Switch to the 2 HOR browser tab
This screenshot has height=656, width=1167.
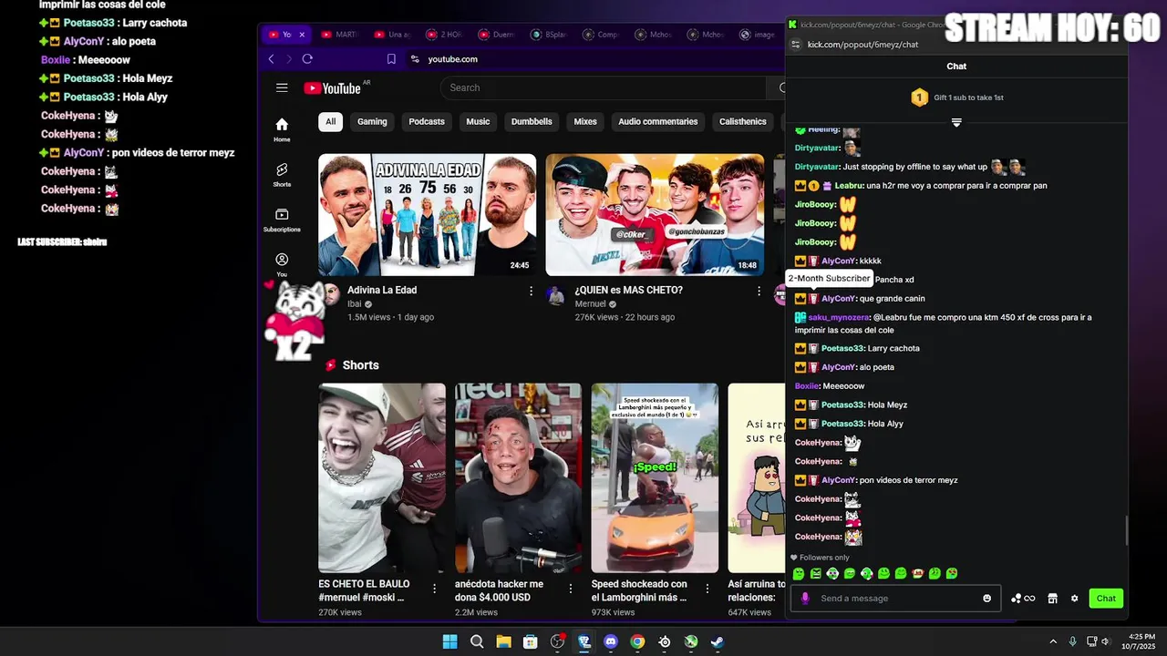click(445, 35)
